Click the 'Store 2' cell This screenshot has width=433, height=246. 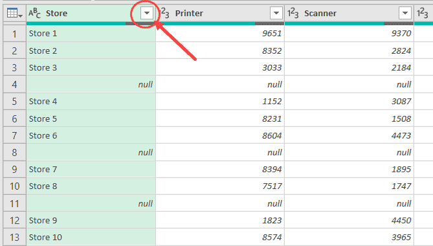click(91, 50)
